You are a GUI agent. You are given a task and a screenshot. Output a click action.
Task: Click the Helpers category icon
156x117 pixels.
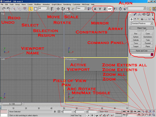pyautogui.click(x=146, y=19)
